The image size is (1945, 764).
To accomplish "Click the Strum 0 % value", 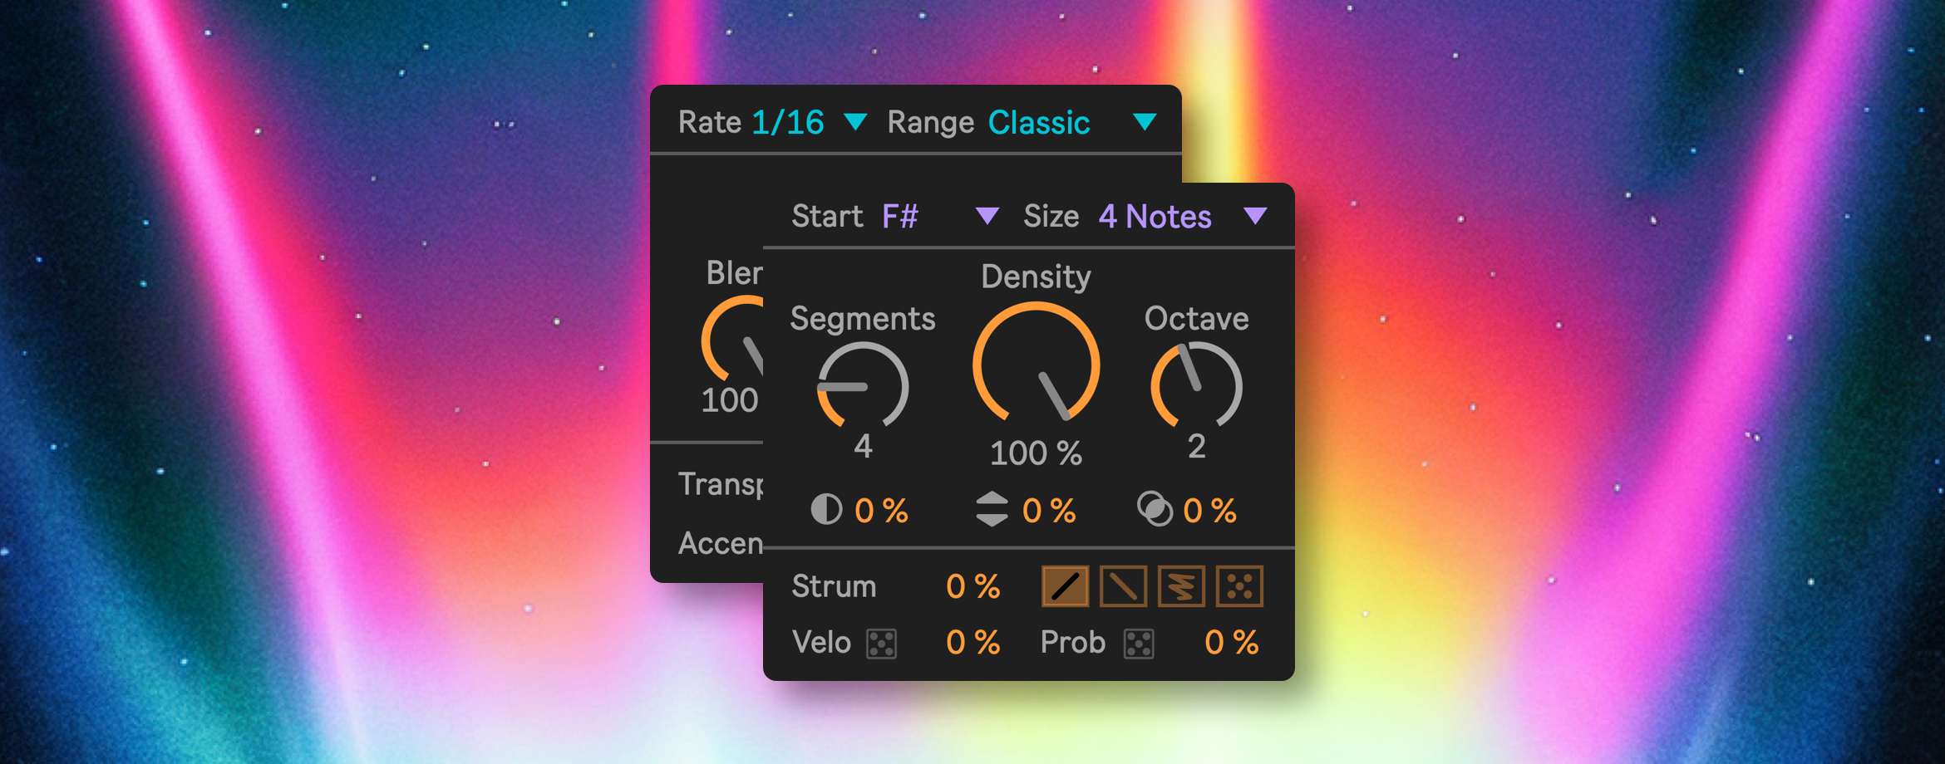I will pos(972,587).
